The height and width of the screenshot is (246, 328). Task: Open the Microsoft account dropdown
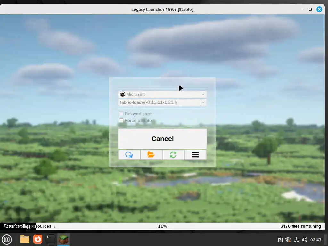162,94
